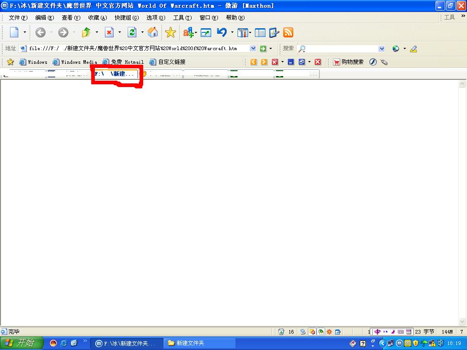Click the list panel icon
Image resolution: width=467 pixels, height=350 pixels.
tap(260, 32)
